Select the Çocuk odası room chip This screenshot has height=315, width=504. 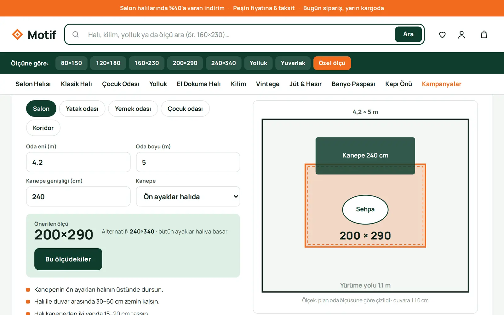coord(185,109)
